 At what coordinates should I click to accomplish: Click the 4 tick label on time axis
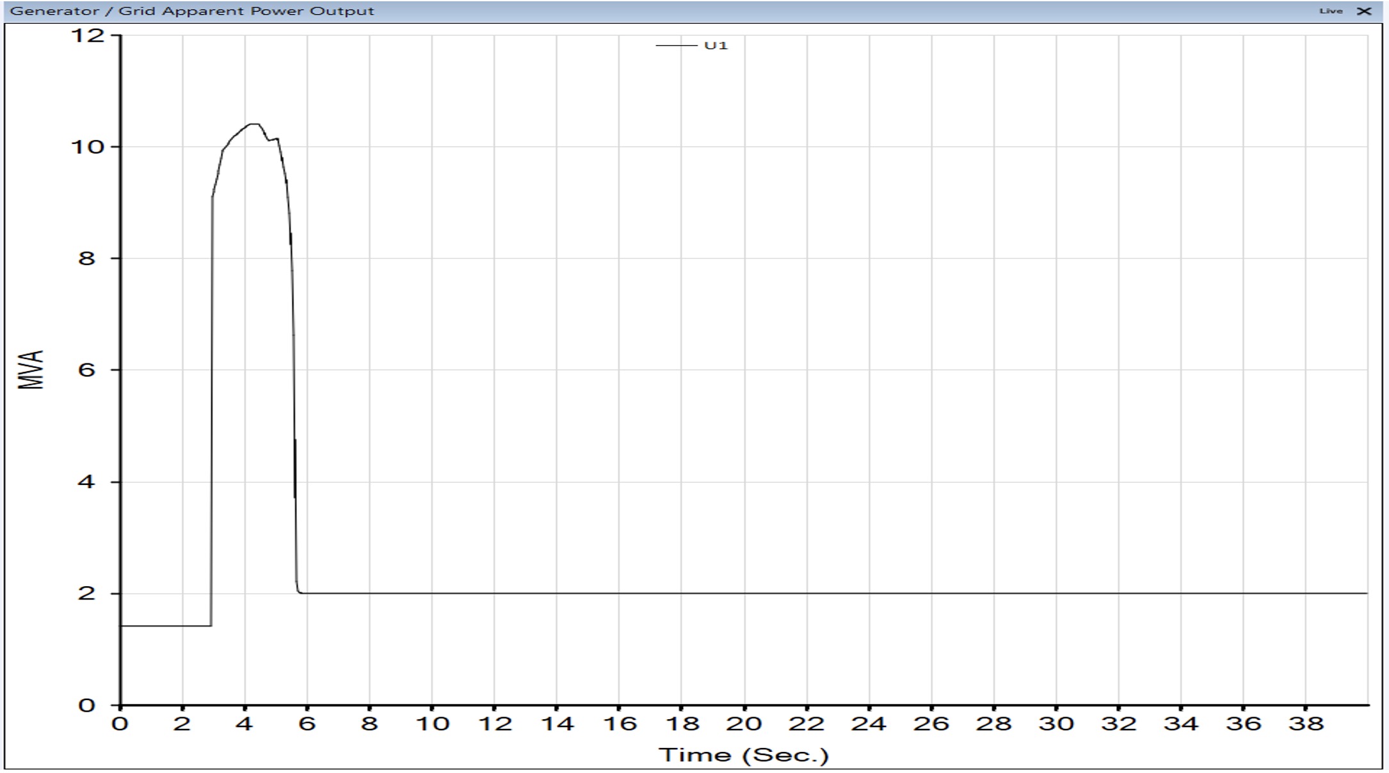coord(245,724)
